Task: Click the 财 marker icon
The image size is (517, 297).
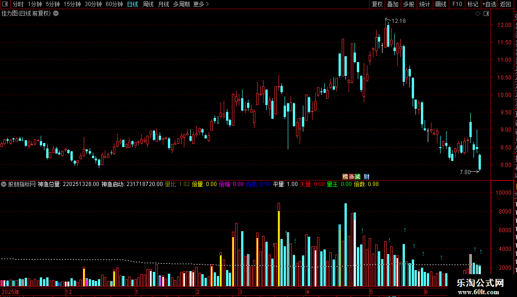Action: point(366,177)
